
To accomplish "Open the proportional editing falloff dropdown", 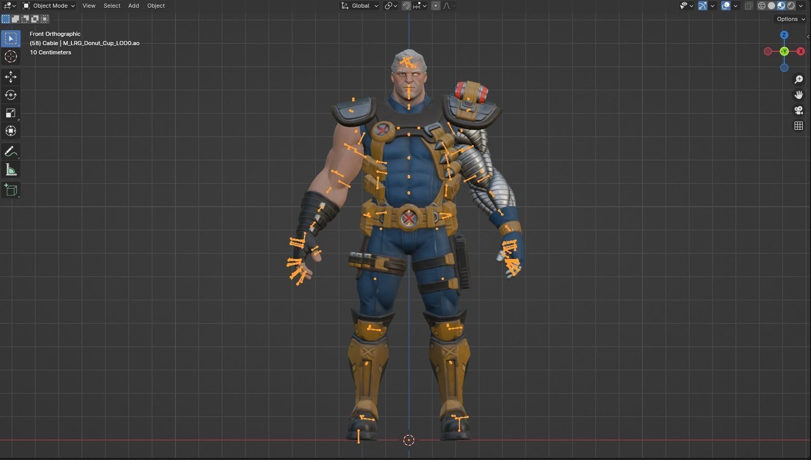I will 449,6.
